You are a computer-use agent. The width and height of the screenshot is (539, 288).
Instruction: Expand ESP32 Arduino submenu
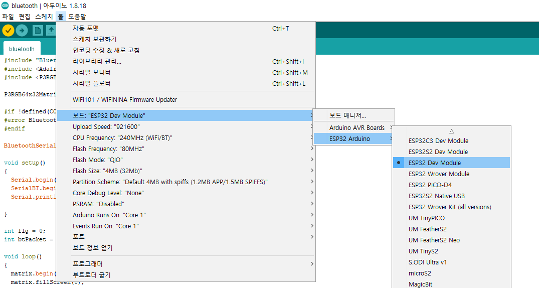pyautogui.click(x=353, y=138)
